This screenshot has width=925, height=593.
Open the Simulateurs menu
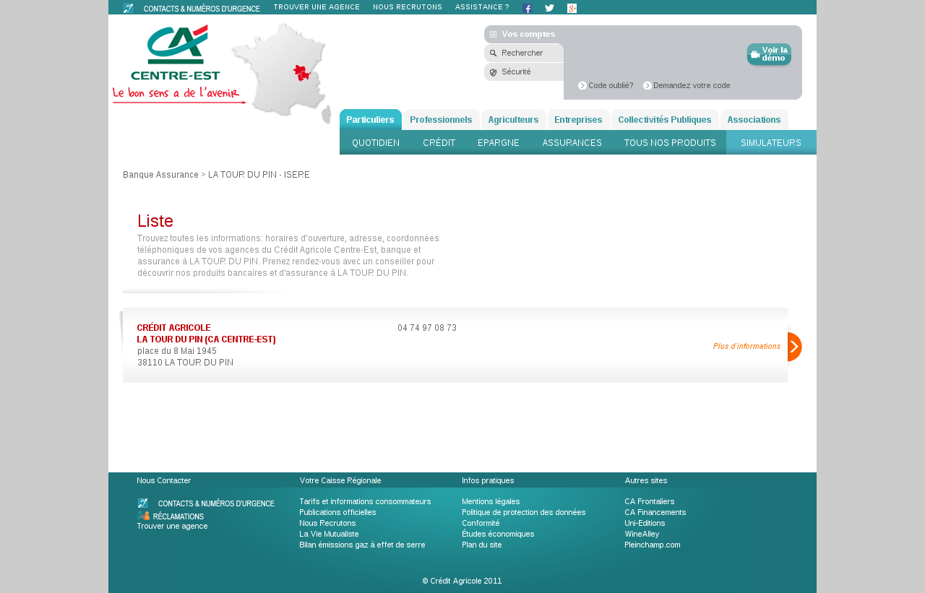coord(771,142)
